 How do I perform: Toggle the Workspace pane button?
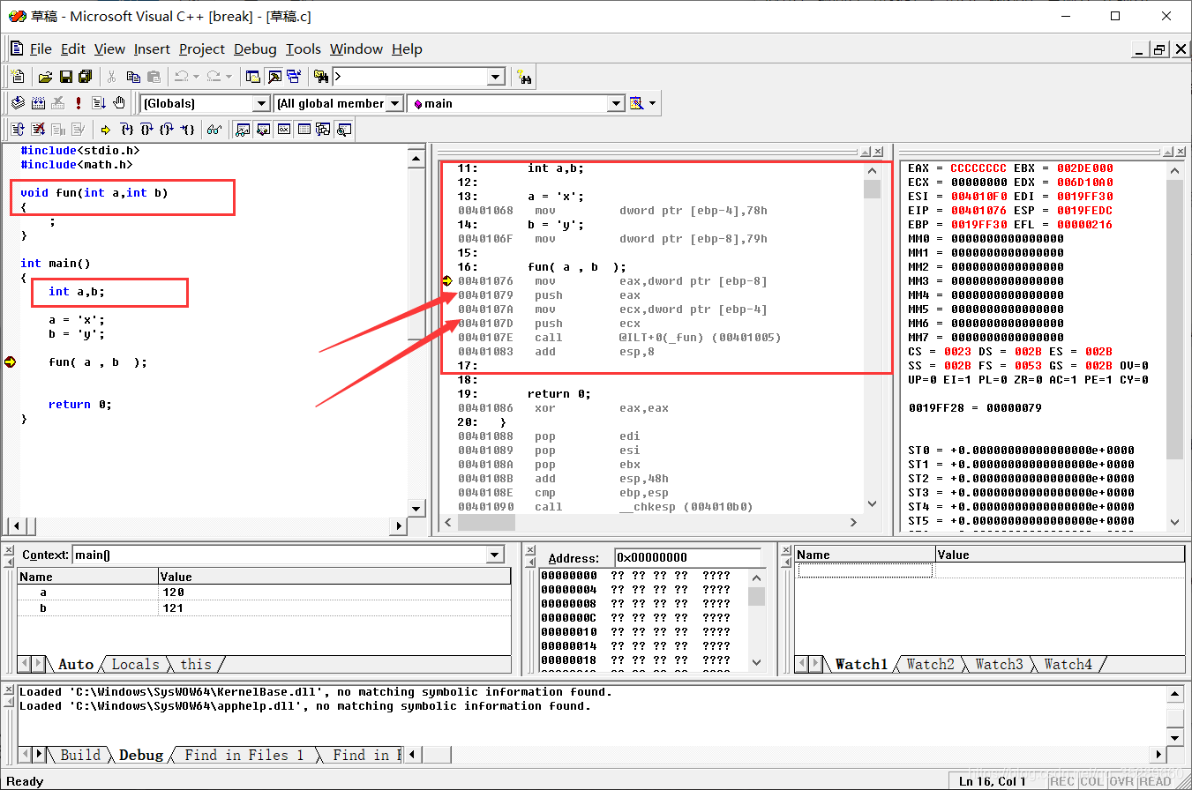tap(253, 77)
